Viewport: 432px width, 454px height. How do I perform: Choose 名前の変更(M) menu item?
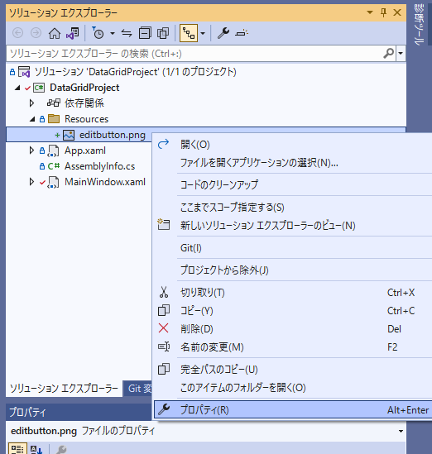293,346
